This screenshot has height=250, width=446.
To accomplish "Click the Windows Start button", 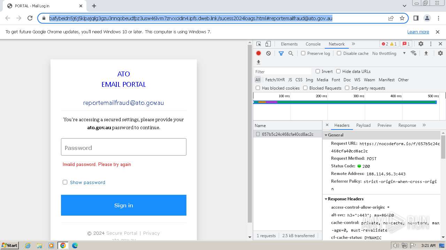I will [10, 245].
